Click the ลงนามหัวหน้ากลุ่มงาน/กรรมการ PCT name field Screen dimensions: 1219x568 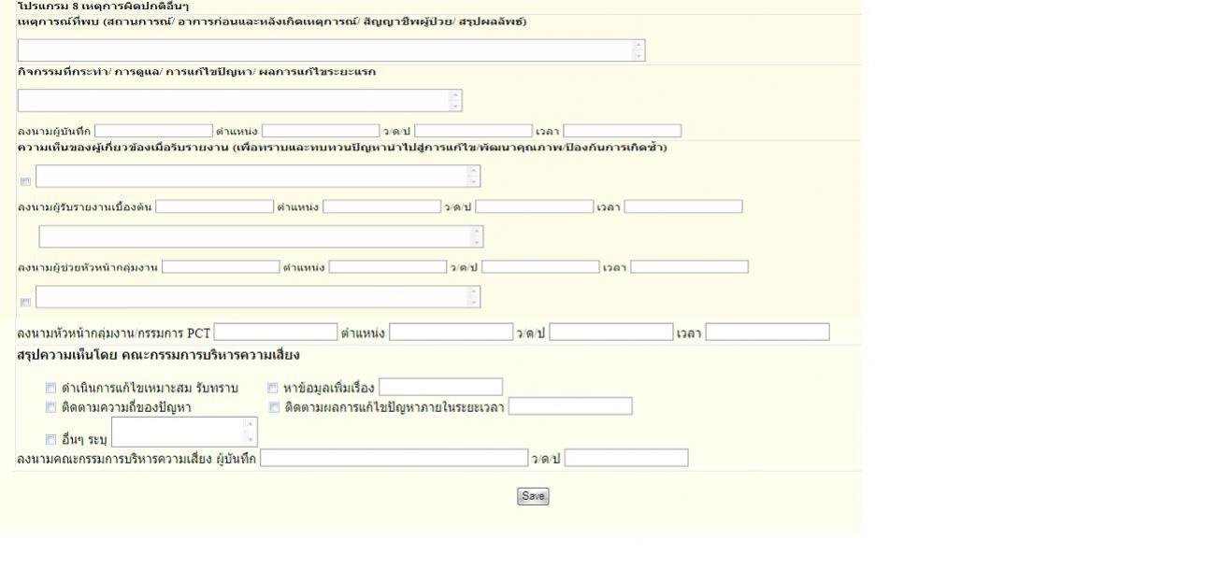276,332
